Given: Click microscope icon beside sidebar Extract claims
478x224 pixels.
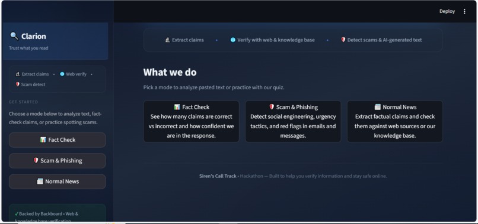Looking at the screenshot, I should [x=18, y=74].
